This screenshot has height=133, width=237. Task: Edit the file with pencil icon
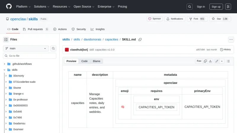tap(217, 61)
